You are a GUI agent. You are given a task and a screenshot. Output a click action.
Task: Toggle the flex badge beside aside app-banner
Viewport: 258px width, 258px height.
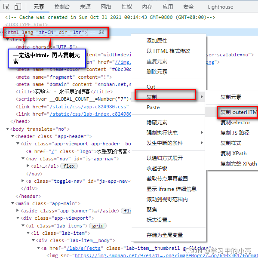pyautogui.click(x=126, y=211)
